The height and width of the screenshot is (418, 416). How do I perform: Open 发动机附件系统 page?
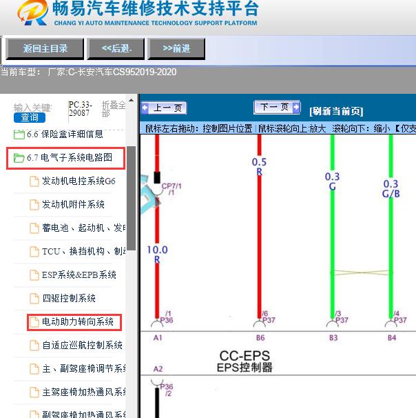click(73, 204)
